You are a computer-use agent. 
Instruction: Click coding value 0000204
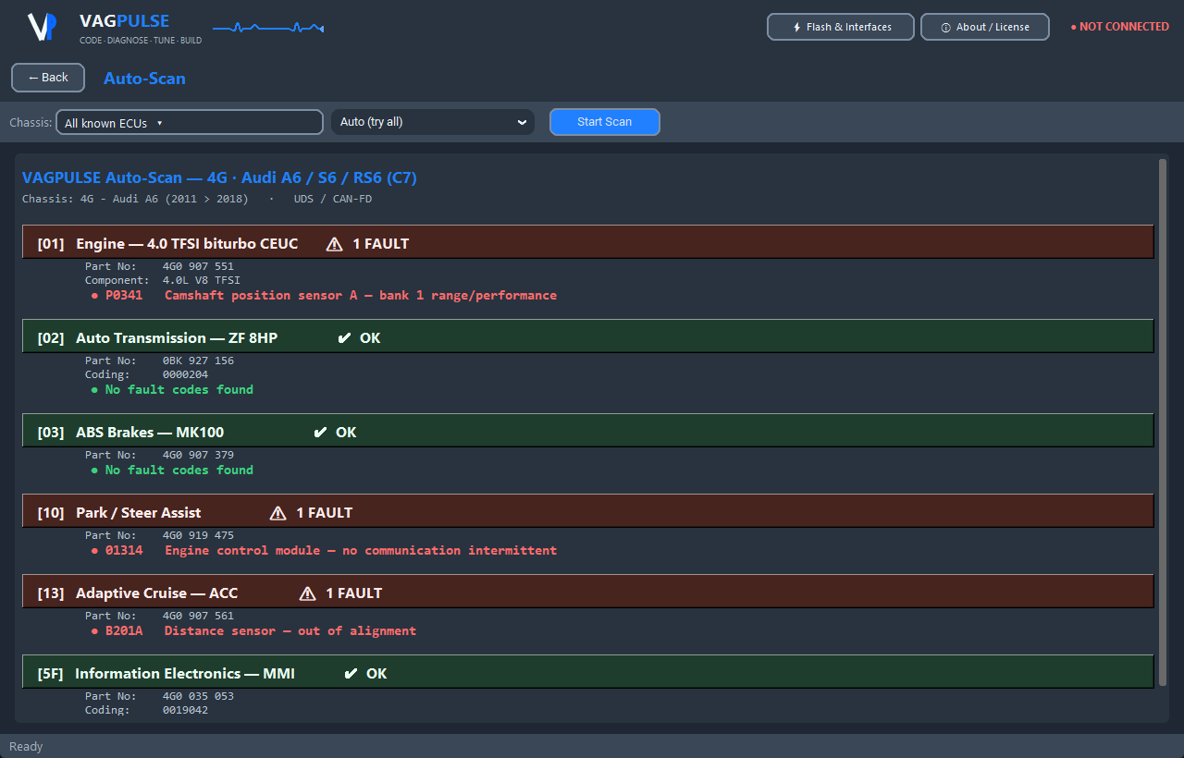coord(186,375)
